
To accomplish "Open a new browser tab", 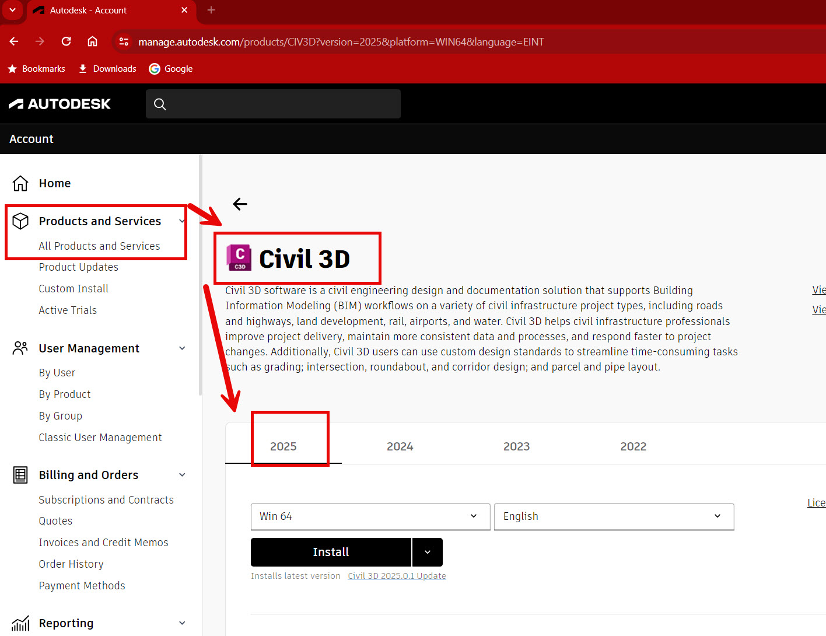I will coord(211,10).
